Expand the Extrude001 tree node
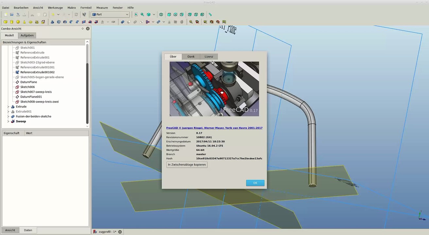The image size is (429, 235). click(8, 112)
